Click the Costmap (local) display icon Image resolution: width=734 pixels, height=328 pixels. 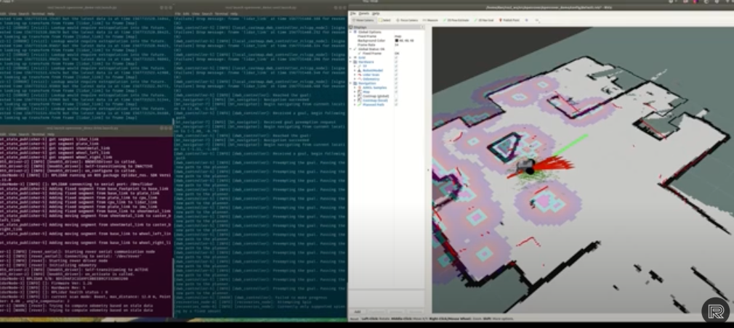pos(360,100)
